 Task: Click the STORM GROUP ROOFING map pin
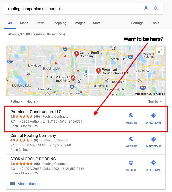tap(73, 78)
